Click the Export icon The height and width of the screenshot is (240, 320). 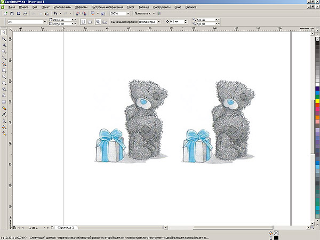[x=84, y=13]
